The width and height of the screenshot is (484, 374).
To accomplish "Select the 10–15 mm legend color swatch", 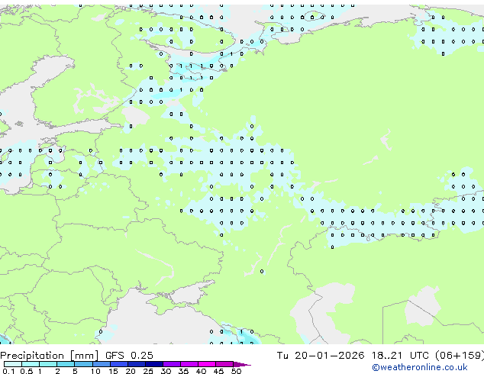I will point(102,364).
